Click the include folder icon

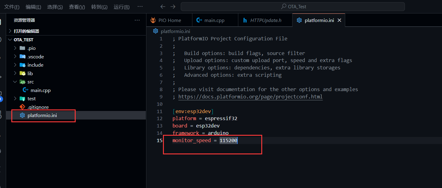coord(22,65)
